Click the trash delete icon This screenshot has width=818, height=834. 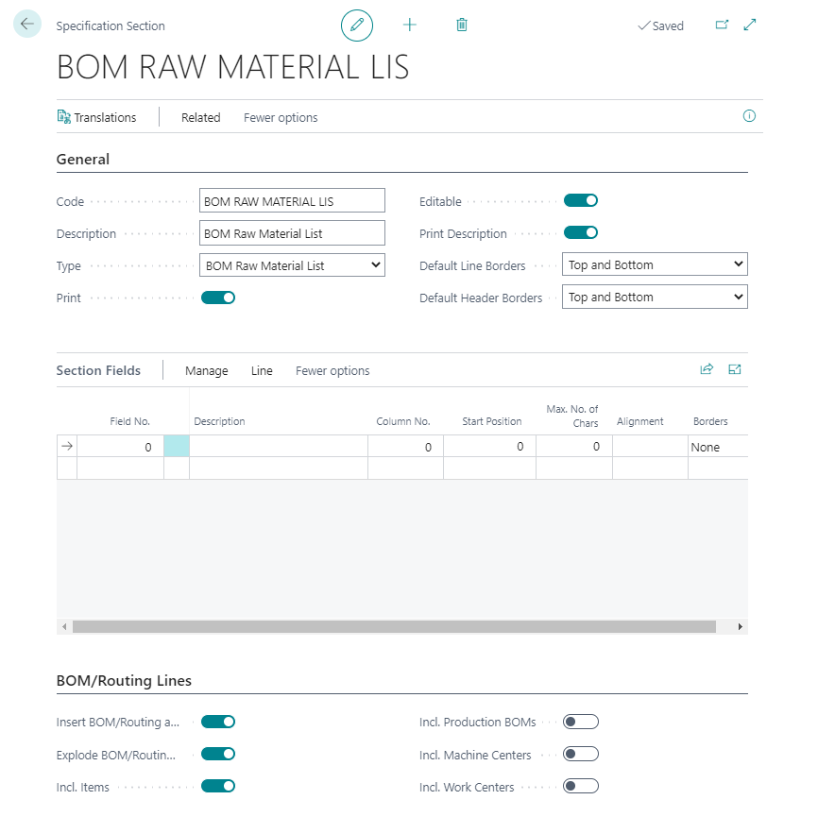coord(462,25)
